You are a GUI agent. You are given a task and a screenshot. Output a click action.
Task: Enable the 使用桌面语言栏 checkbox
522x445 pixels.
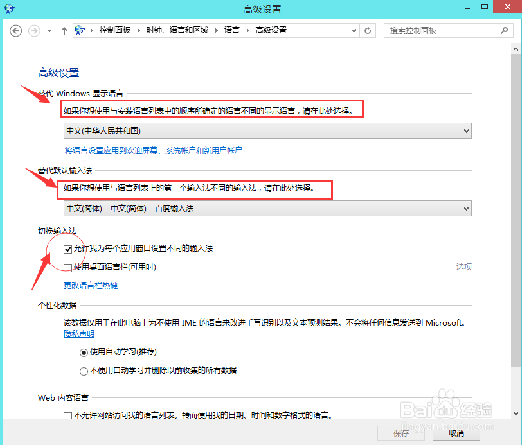point(67,267)
